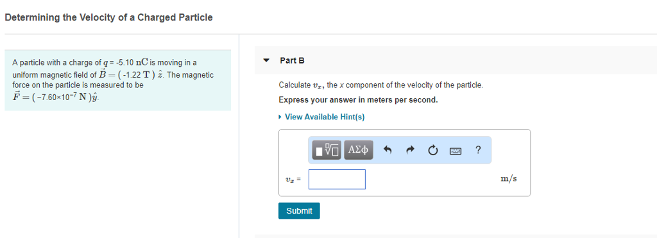Show keyboard shortcuts via keyboard icon
The width and height of the screenshot is (657, 238).
tap(456, 150)
